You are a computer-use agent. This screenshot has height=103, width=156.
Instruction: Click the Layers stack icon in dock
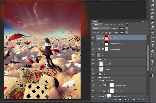153,75
